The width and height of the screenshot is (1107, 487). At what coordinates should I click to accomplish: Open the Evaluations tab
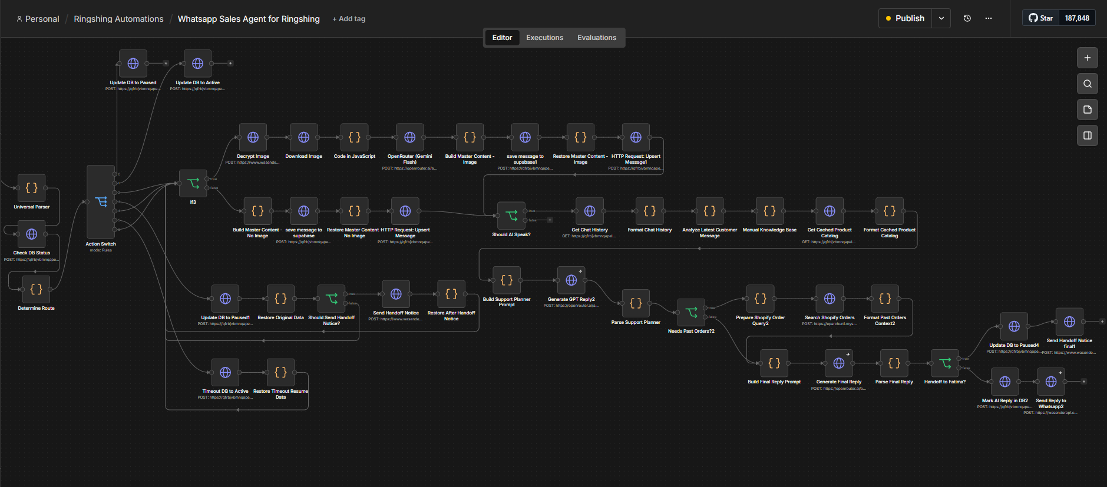click(x=597, y=38)
